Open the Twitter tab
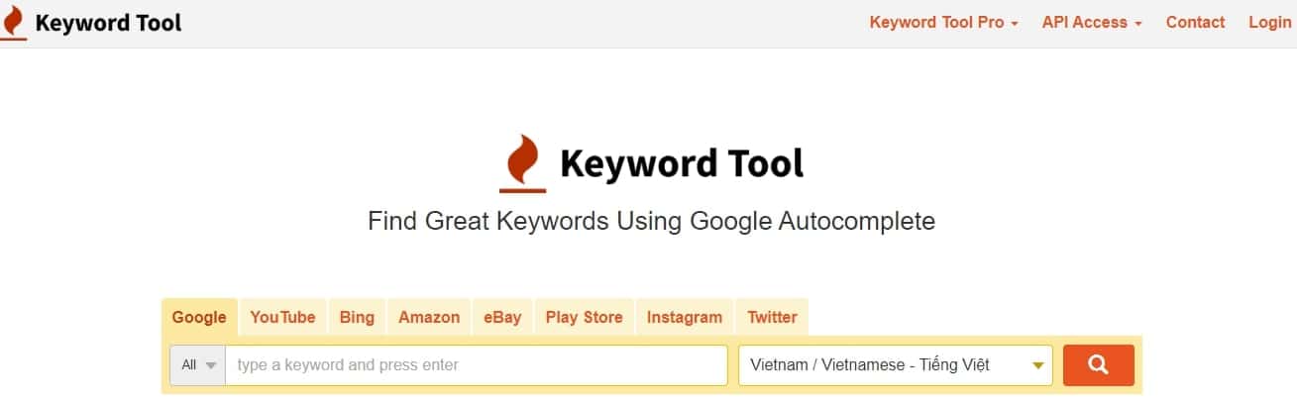The height and width of the screenshot is (405, 1297). tap(772, 318)
